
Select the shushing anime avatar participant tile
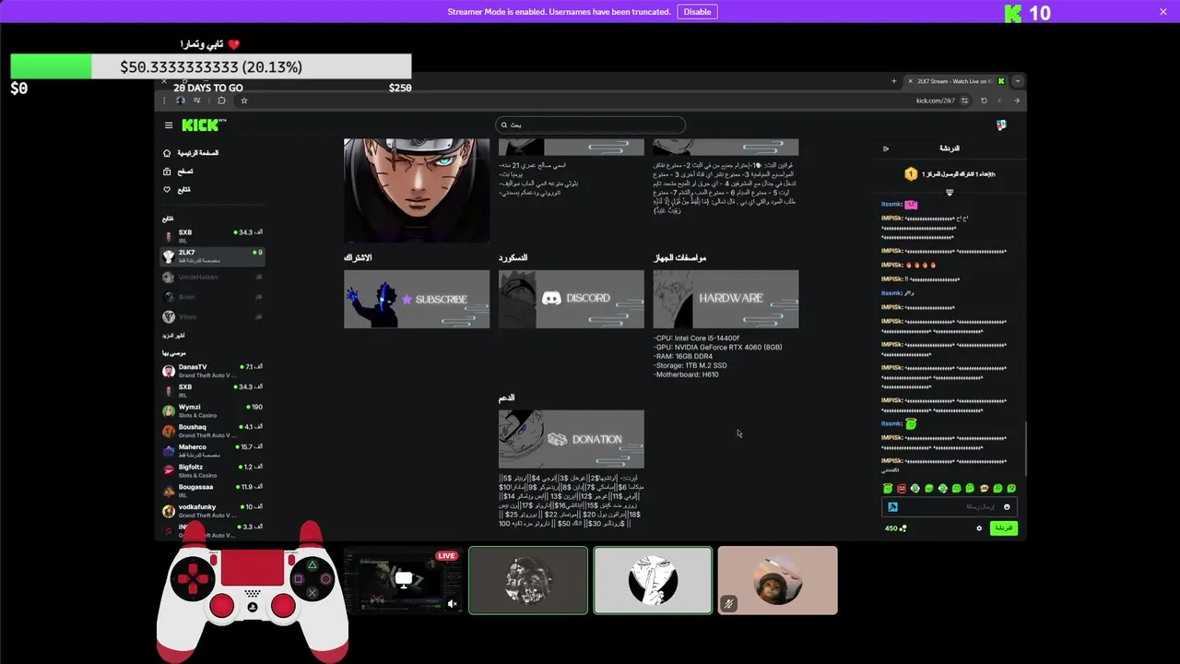[x=653, y=580]
